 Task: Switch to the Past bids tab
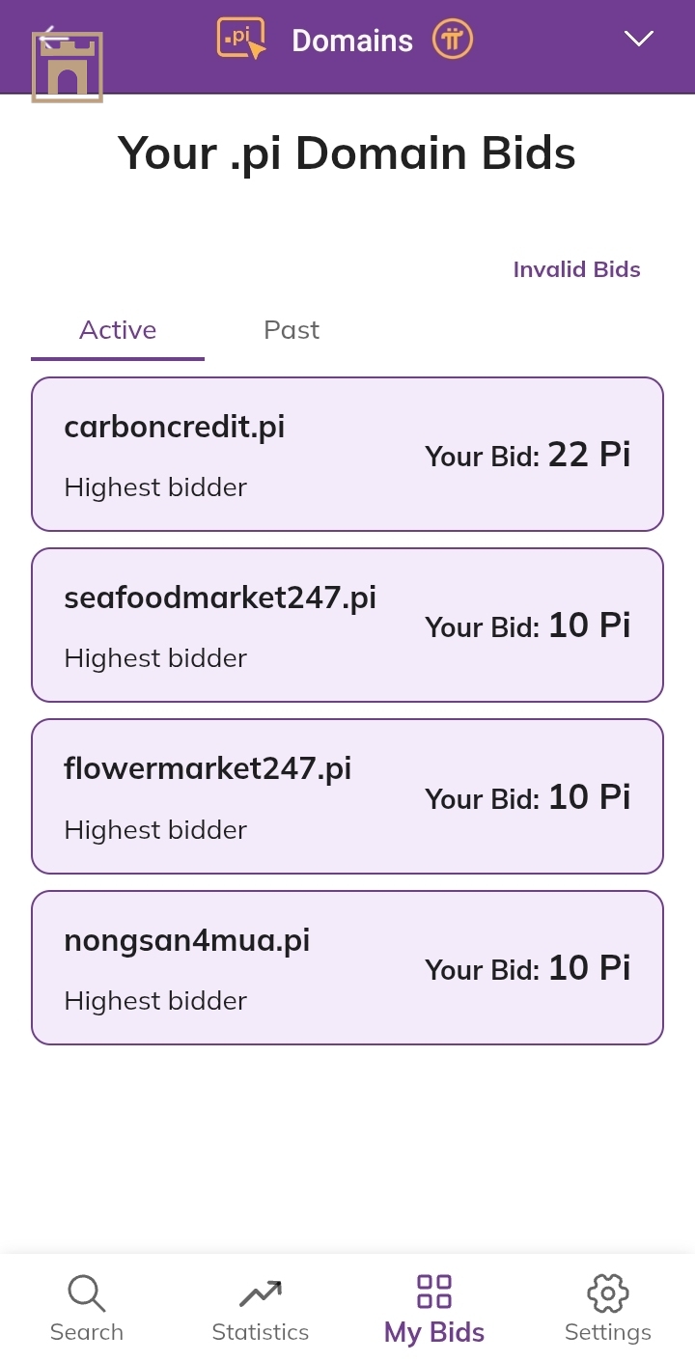pos(292,330)
